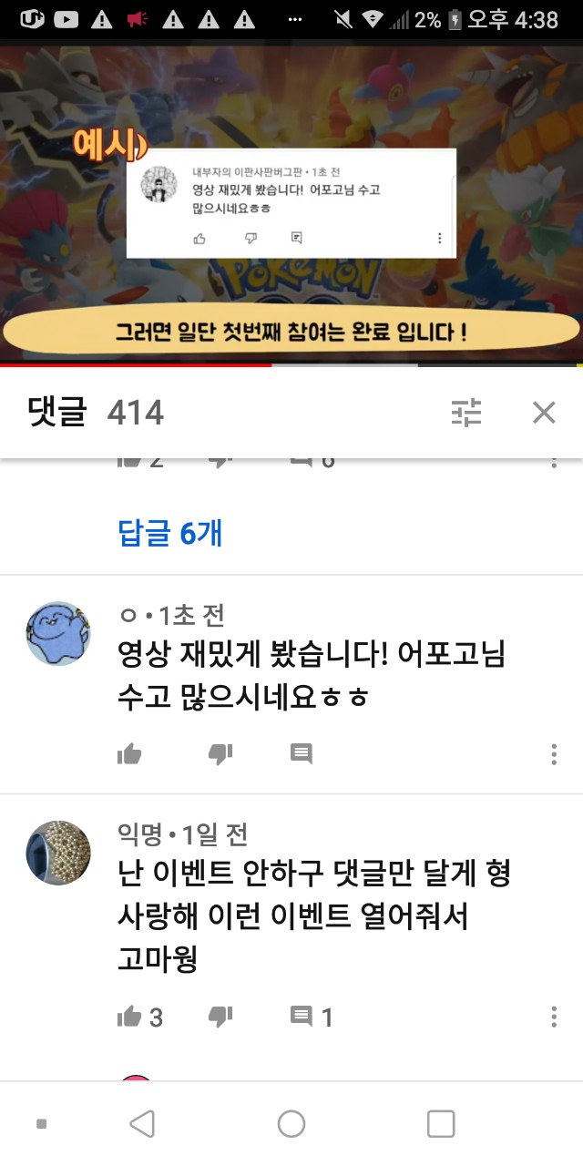Screen dimensions: 583x1166
Task: Open the comment sort/filter icon
Action: coord(466,414)
